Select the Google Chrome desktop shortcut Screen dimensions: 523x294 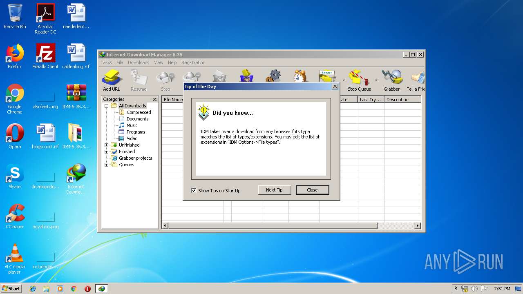point(15,99)
